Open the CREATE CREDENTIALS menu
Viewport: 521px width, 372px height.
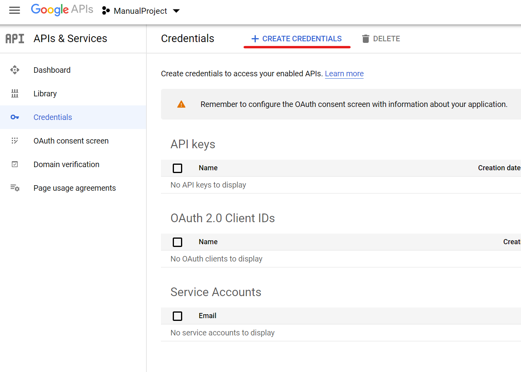[x=297, y=39]
